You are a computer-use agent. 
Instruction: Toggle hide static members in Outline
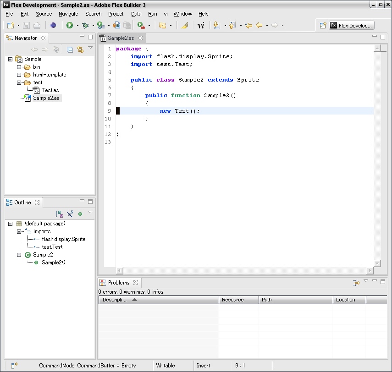pyautogui.click(x=70, y=213)
